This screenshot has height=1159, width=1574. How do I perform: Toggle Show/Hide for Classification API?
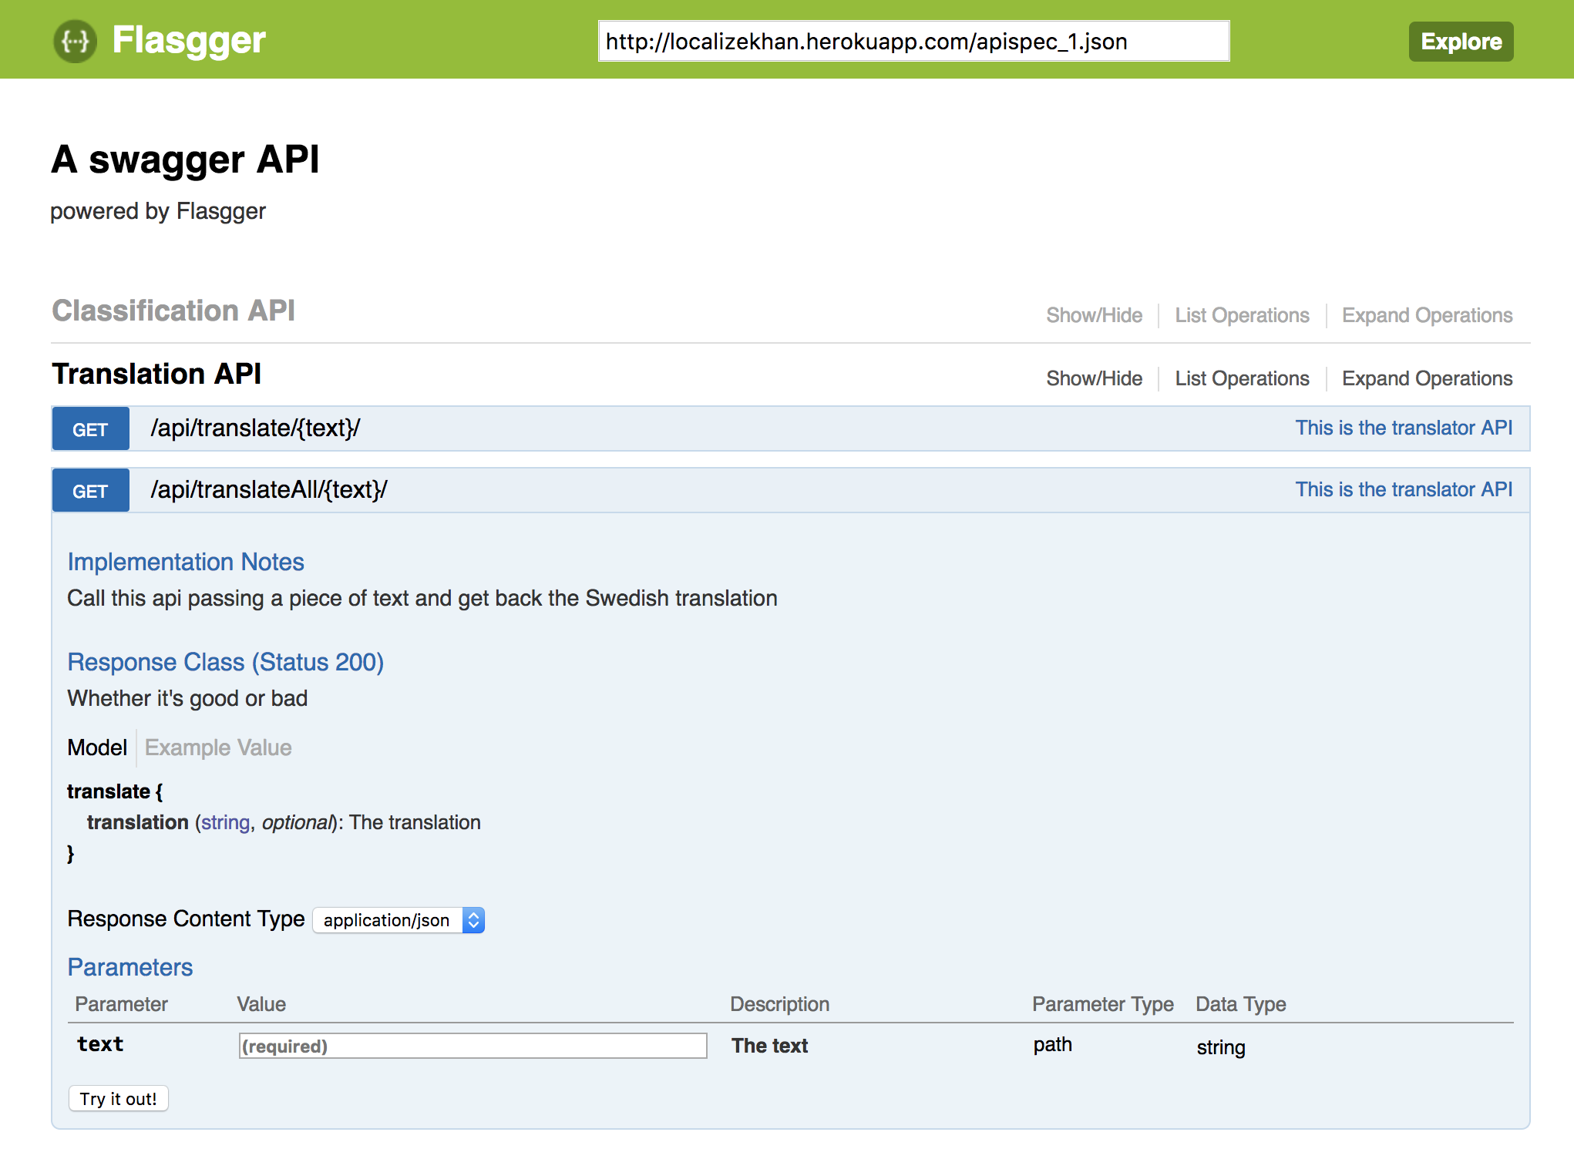tap(1093, 315)
